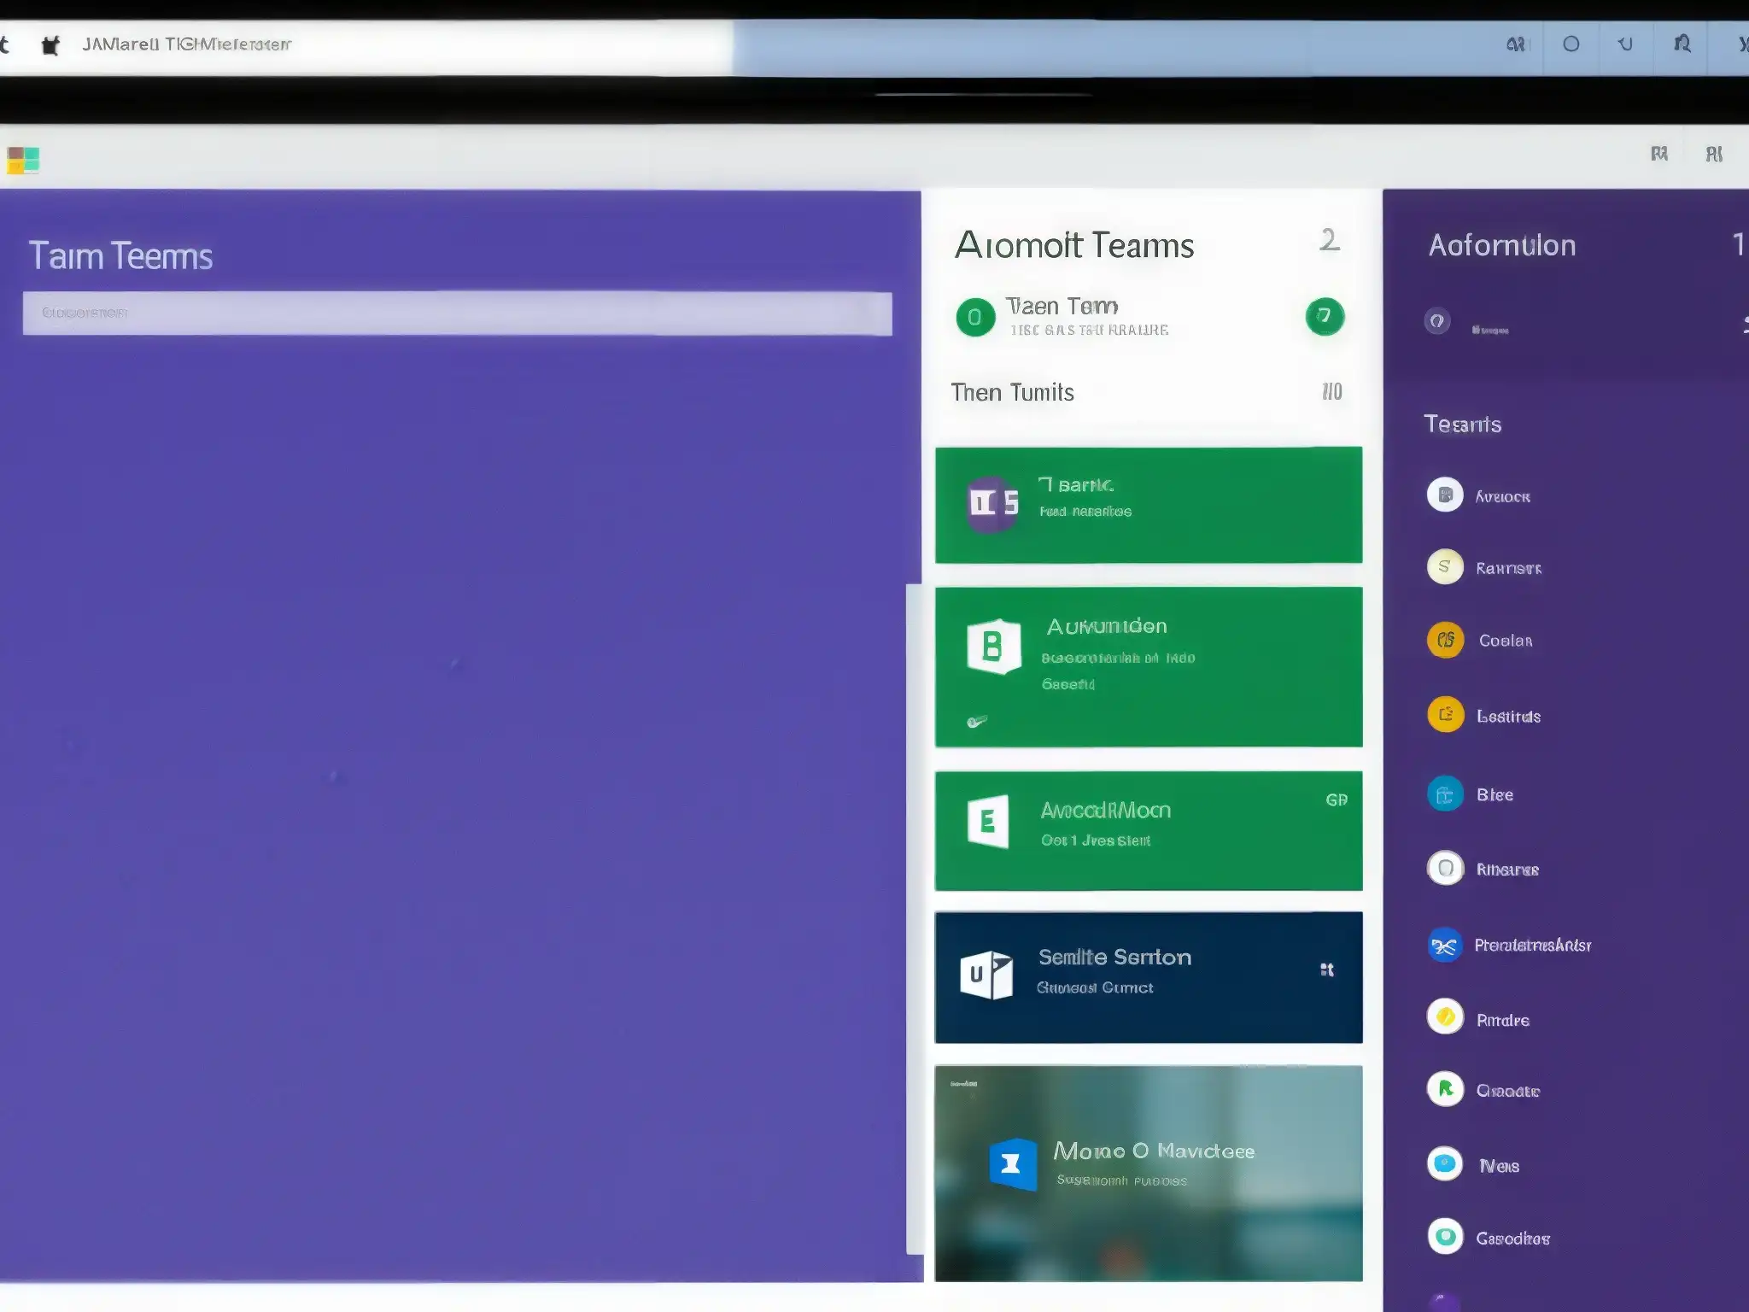Select 'PrenlatresAntsr' in the teams list
The height and width of the screenshot is (1312, 1749).
pos(1532,946)
